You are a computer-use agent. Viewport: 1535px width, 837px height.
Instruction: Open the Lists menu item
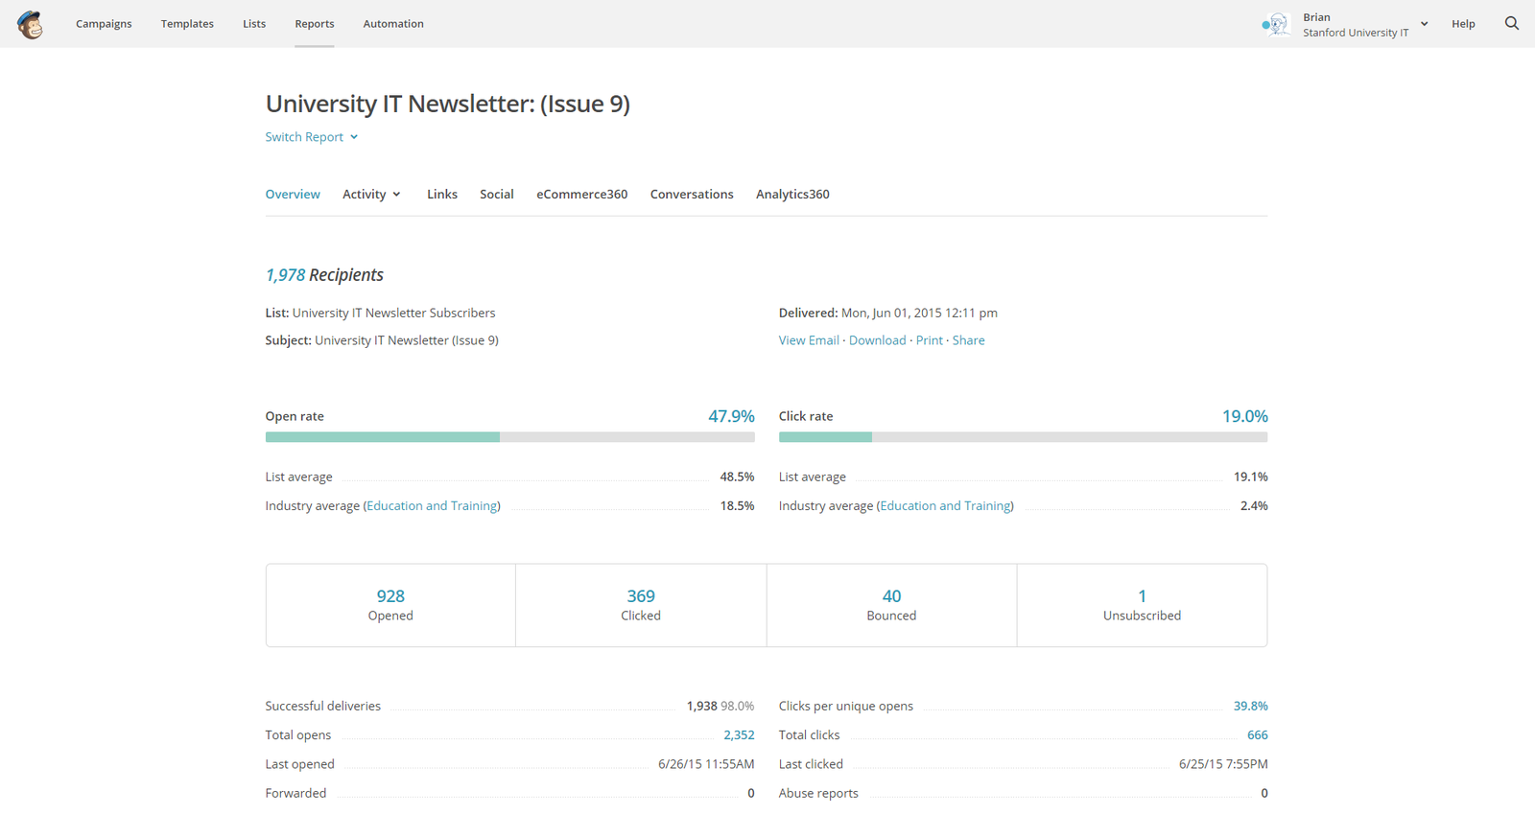pyautogui.click(x=254, y=24)
